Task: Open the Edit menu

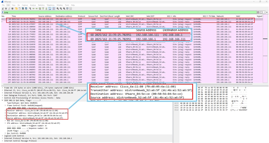Action: point(8,5)
